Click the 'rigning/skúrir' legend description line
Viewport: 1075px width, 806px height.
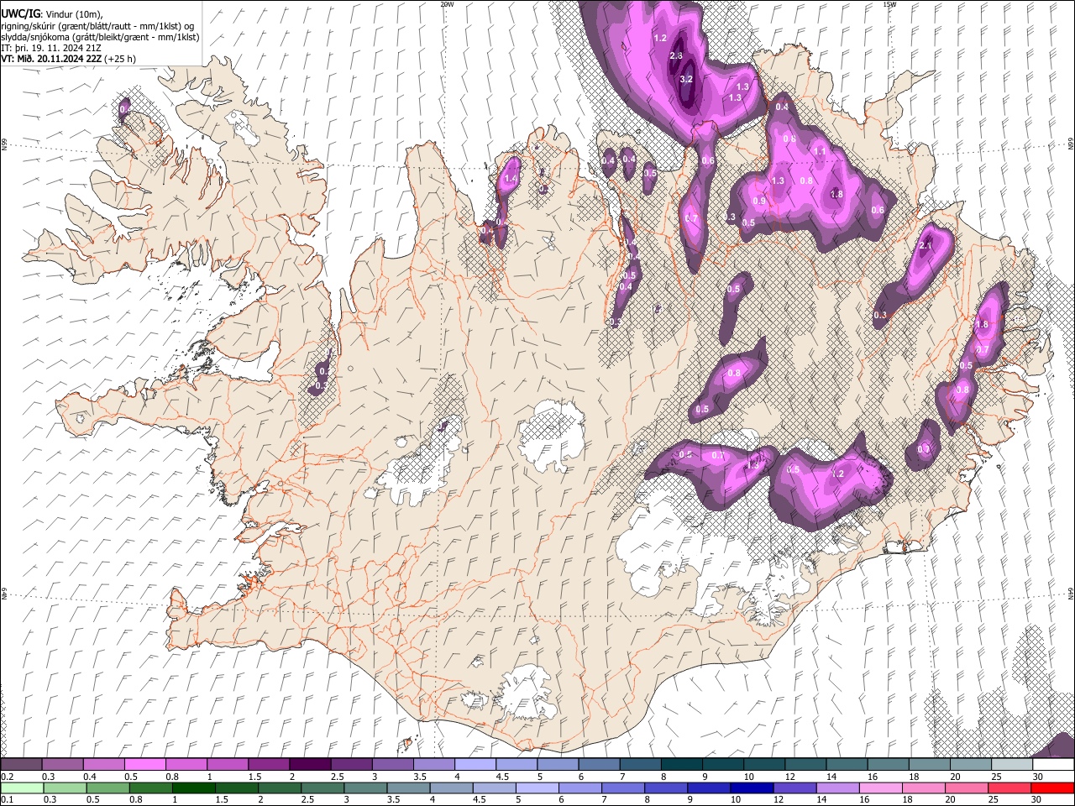(98, 26)
